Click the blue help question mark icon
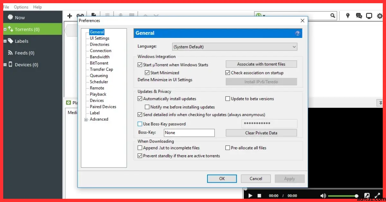This screenshot has height=202, width=386. [x=298, y=33]
